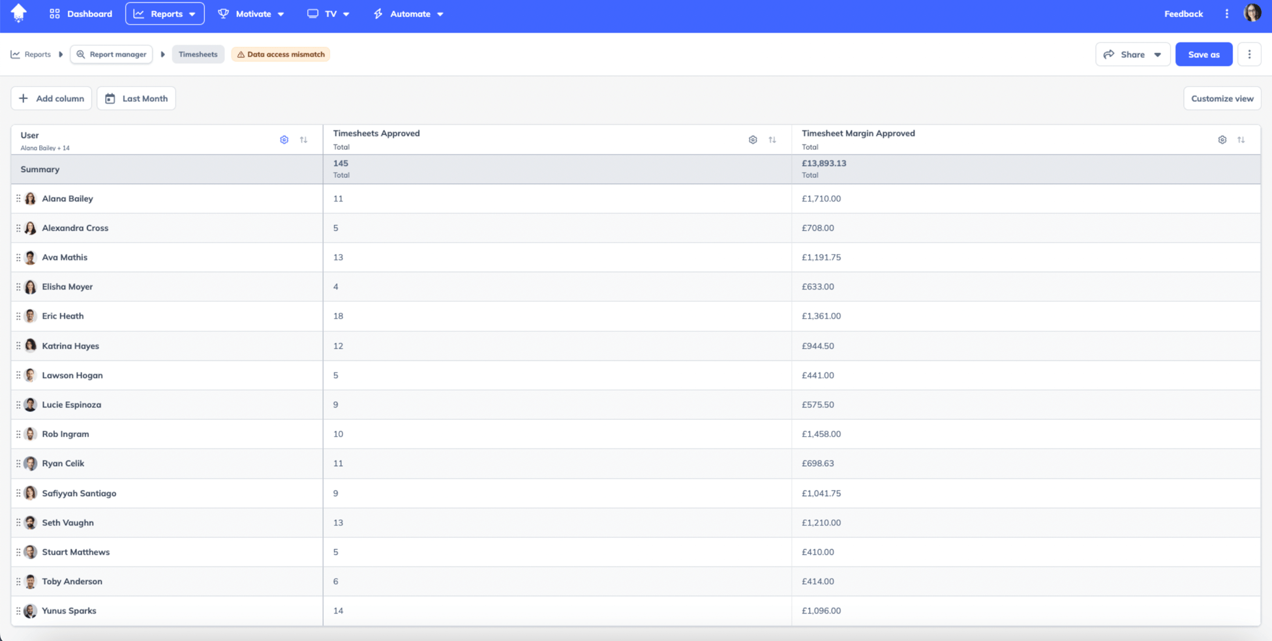The width and height of the screenshot is (1272, 641).
Task: Click the home logo icon
Action: (x=19, y=13)
